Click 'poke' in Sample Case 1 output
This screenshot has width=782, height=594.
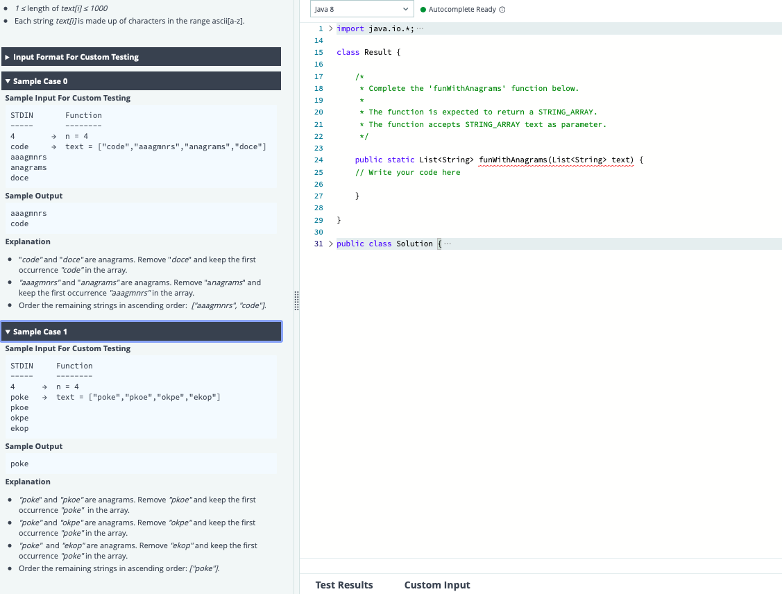click(x=19, y=464)
